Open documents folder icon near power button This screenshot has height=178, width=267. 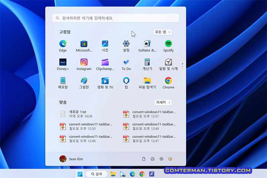tap(144, 159)
